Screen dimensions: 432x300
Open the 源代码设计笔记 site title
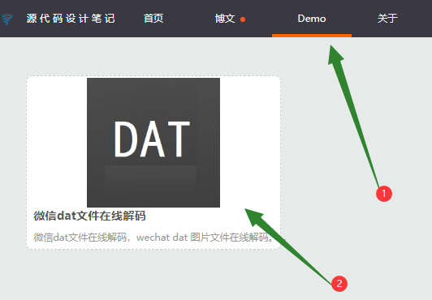[71, 19]
